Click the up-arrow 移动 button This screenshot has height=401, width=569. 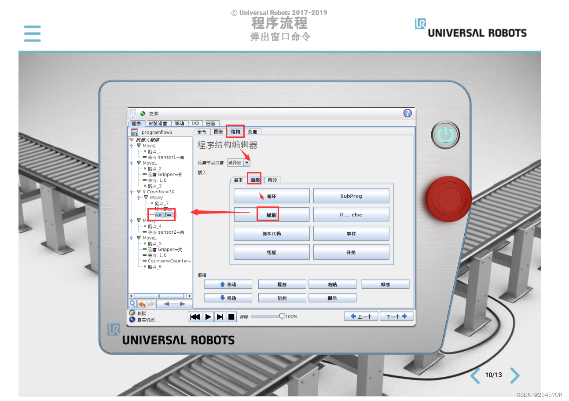click(228, 284)
